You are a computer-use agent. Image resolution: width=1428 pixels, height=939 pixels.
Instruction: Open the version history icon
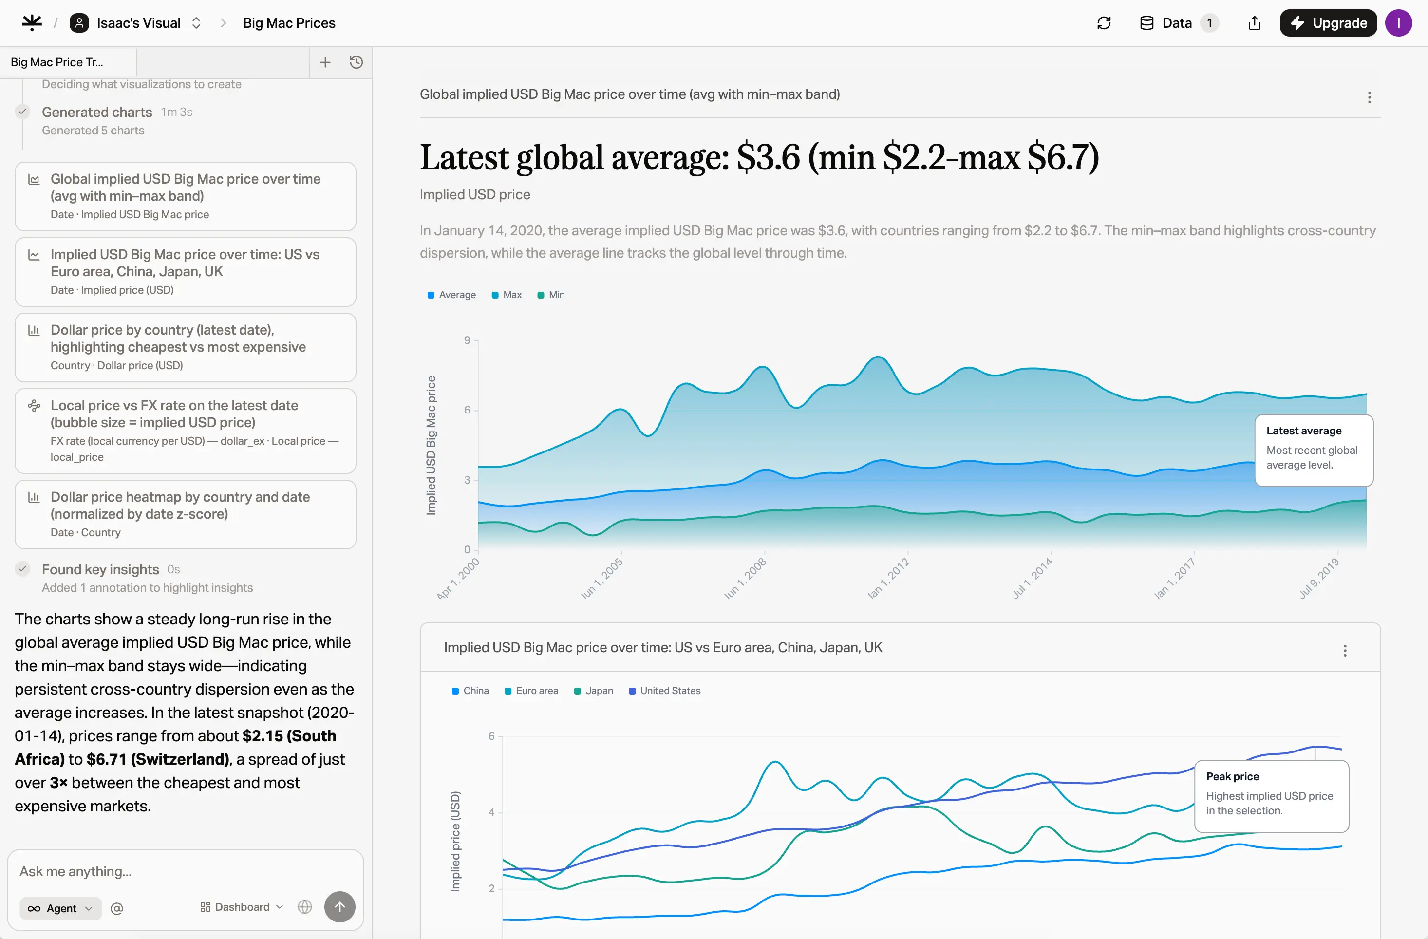[356, 62]
